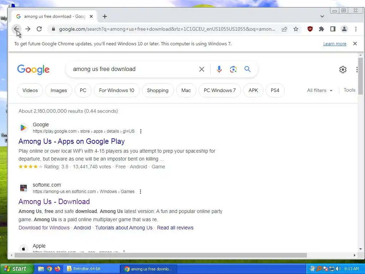Click the Google Play favicon in results
This screenshot has height=274, width=365.
click(23, 128)
